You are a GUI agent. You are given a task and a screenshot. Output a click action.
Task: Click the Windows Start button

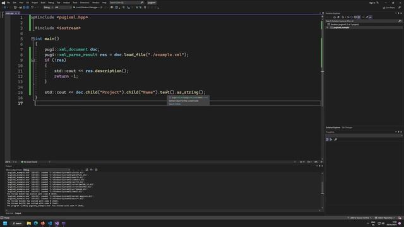pyautogui.click(x=5, y=223)
